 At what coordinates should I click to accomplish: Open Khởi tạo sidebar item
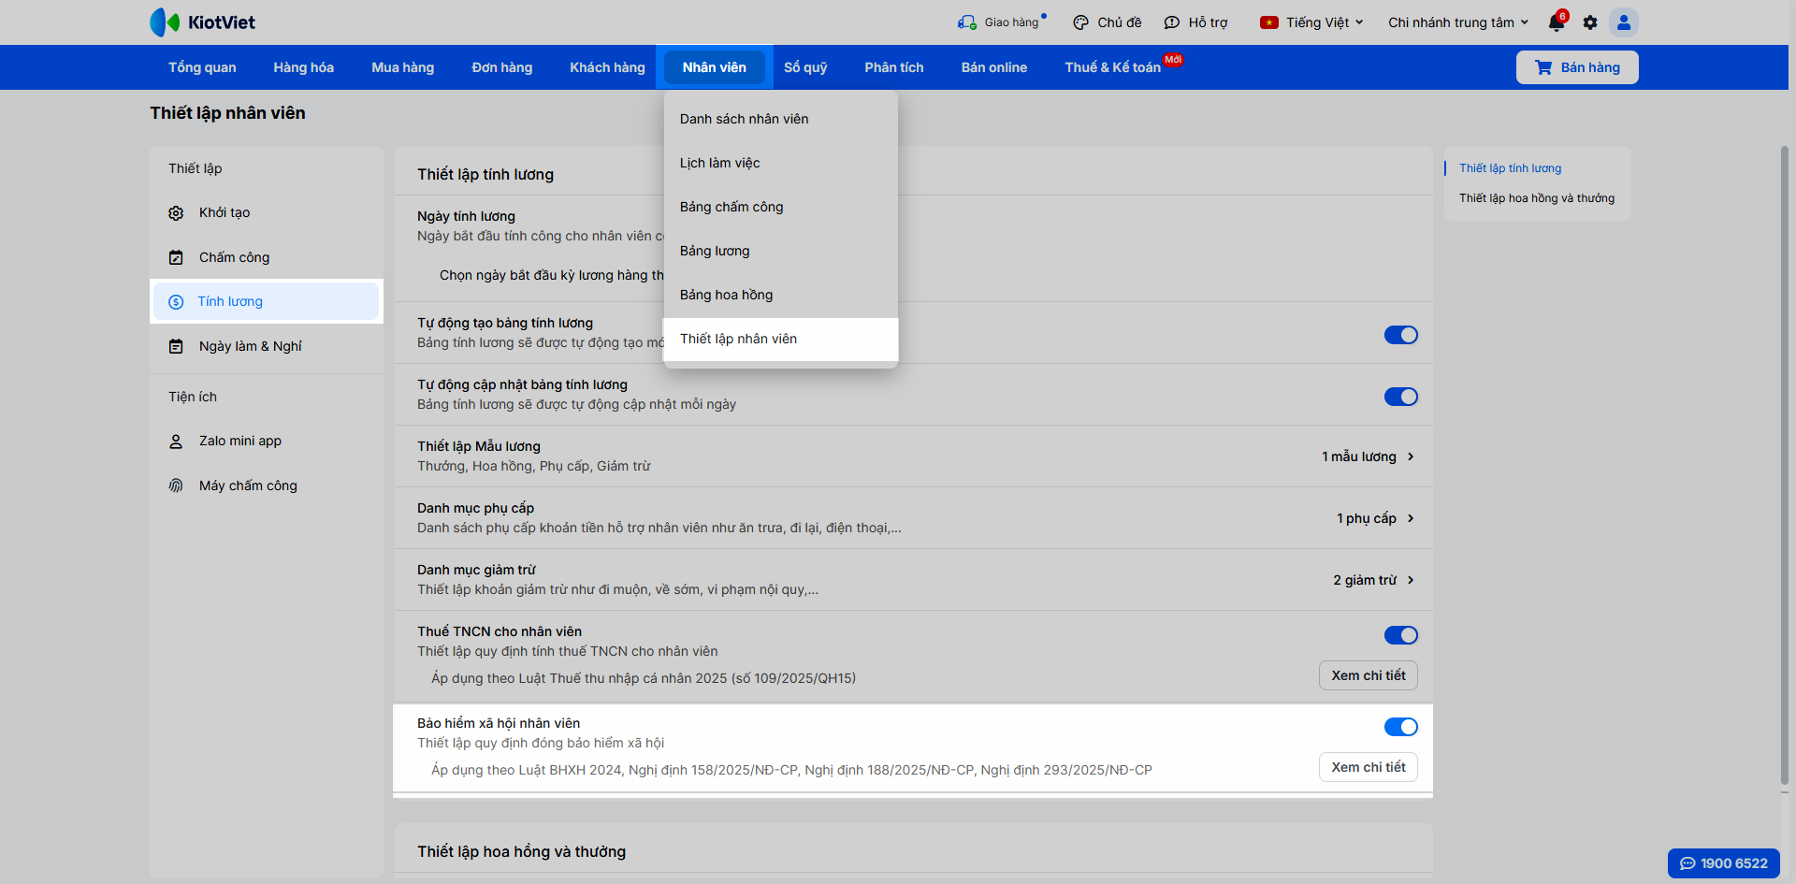click(267, 213)
